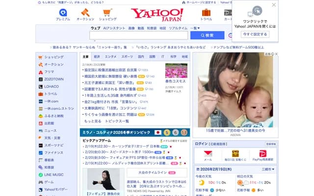Open the Shopping cart icon in header
The height and width of the screenshot is (196, 314).
(108, 12)
